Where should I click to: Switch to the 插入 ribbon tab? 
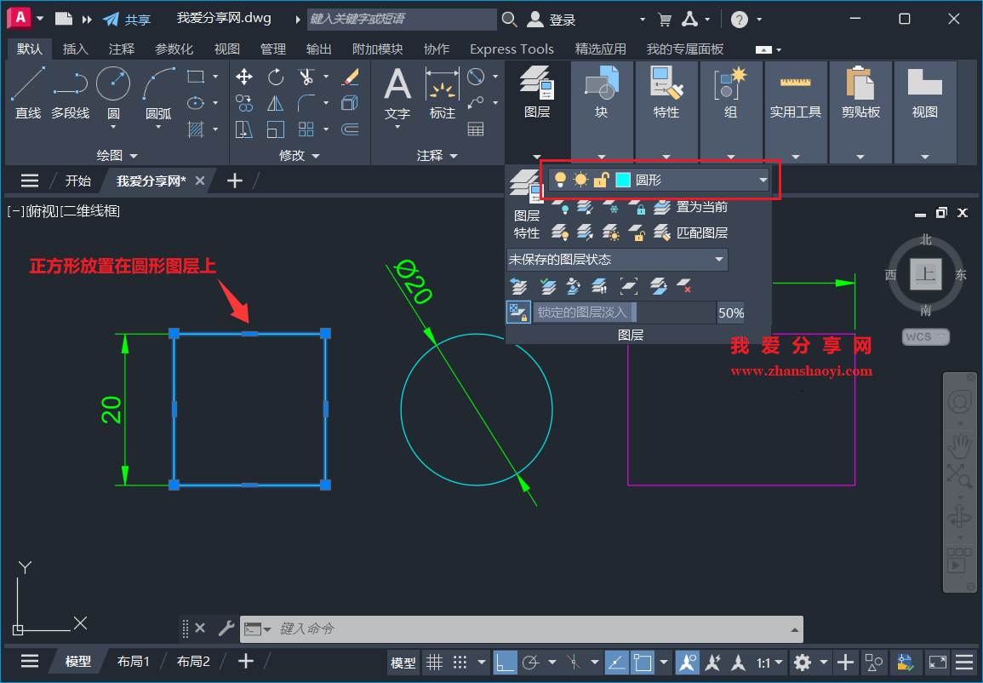click(76, 49)
